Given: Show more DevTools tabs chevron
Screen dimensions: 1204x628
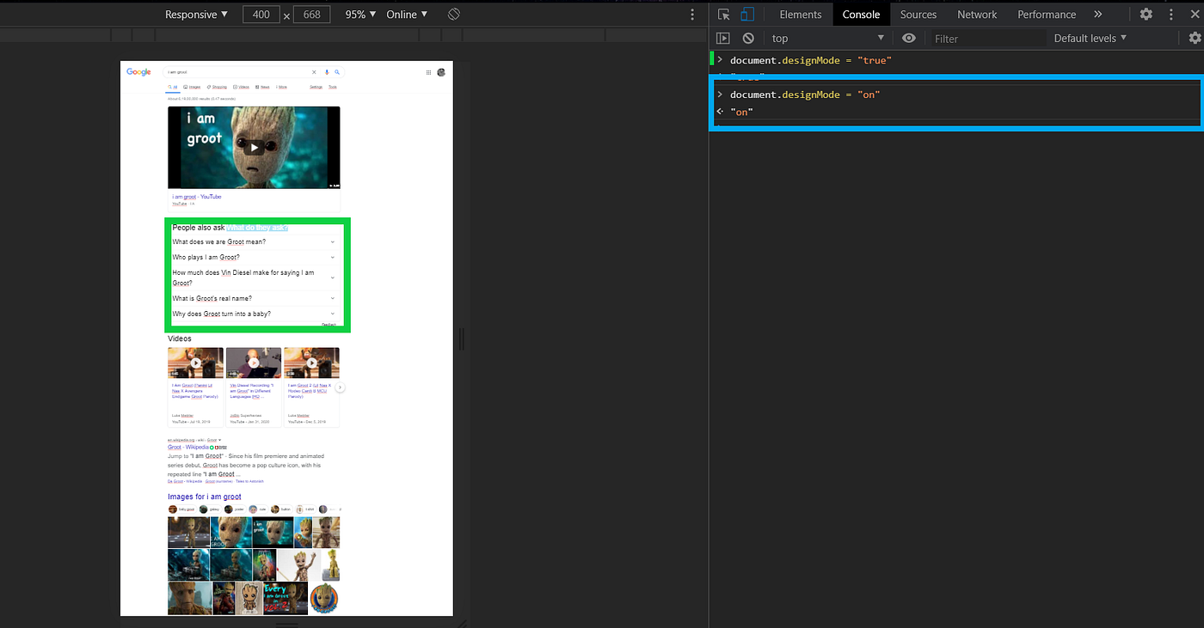Looking at the screenshot, I should click(1098, 15).
